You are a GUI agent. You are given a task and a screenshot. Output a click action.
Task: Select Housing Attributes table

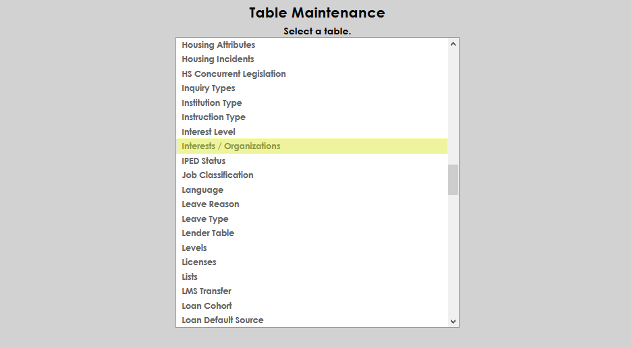tap(218, 45)
